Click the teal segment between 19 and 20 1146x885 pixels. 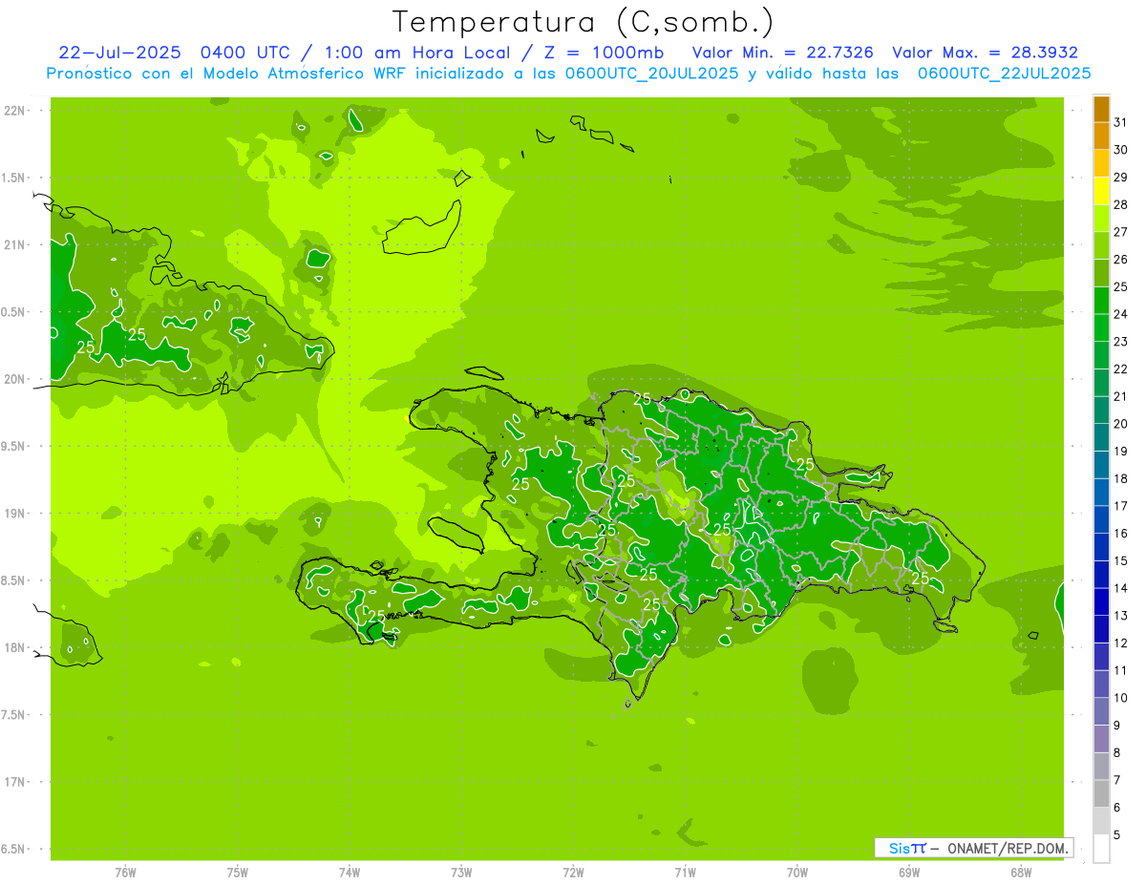[1102, 438]
